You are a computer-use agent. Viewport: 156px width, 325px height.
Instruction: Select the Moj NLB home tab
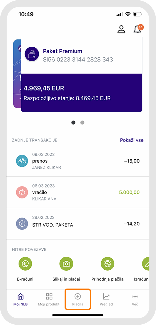[x=21, y=300]
